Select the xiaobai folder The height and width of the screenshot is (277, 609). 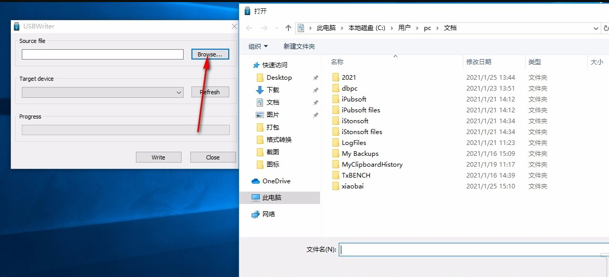click(x=353, y=186)
